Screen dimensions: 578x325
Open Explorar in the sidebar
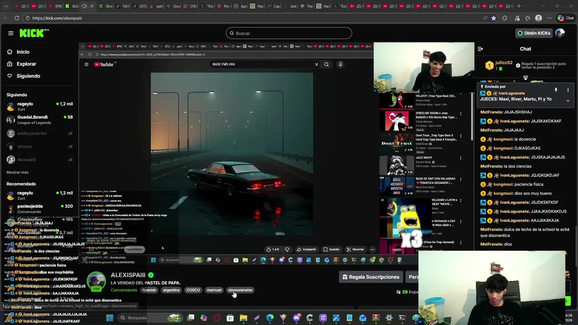26,64
